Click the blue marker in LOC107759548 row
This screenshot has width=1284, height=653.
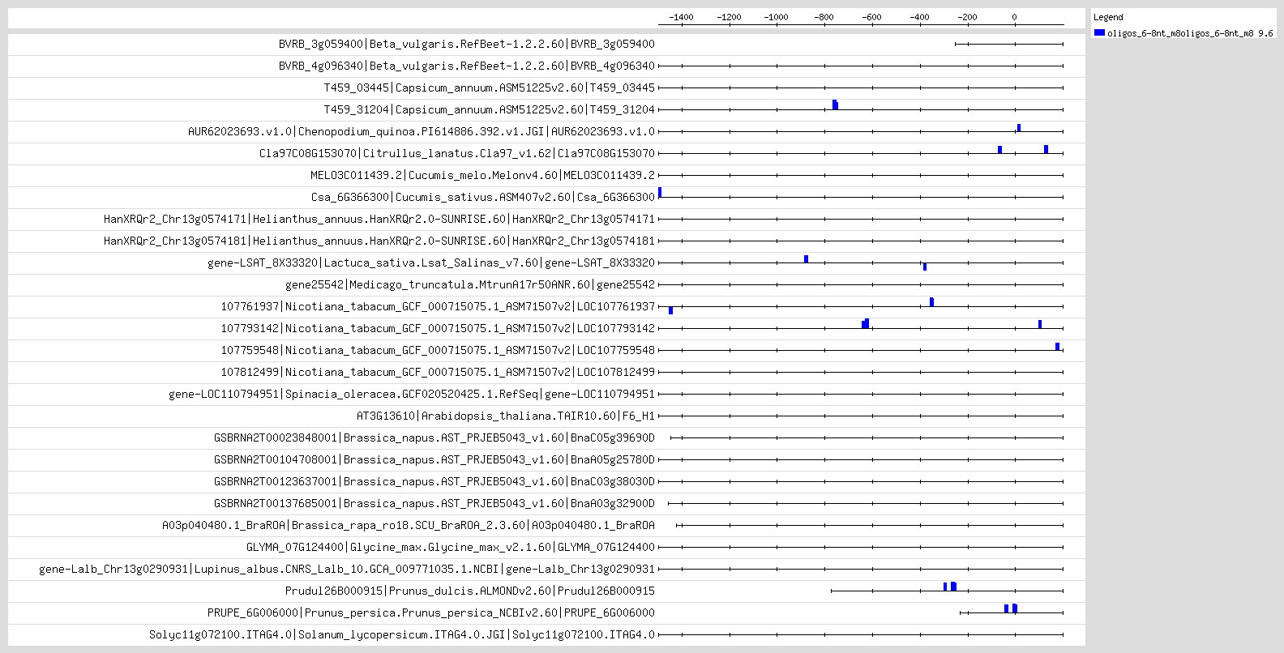pos(1058,346)
